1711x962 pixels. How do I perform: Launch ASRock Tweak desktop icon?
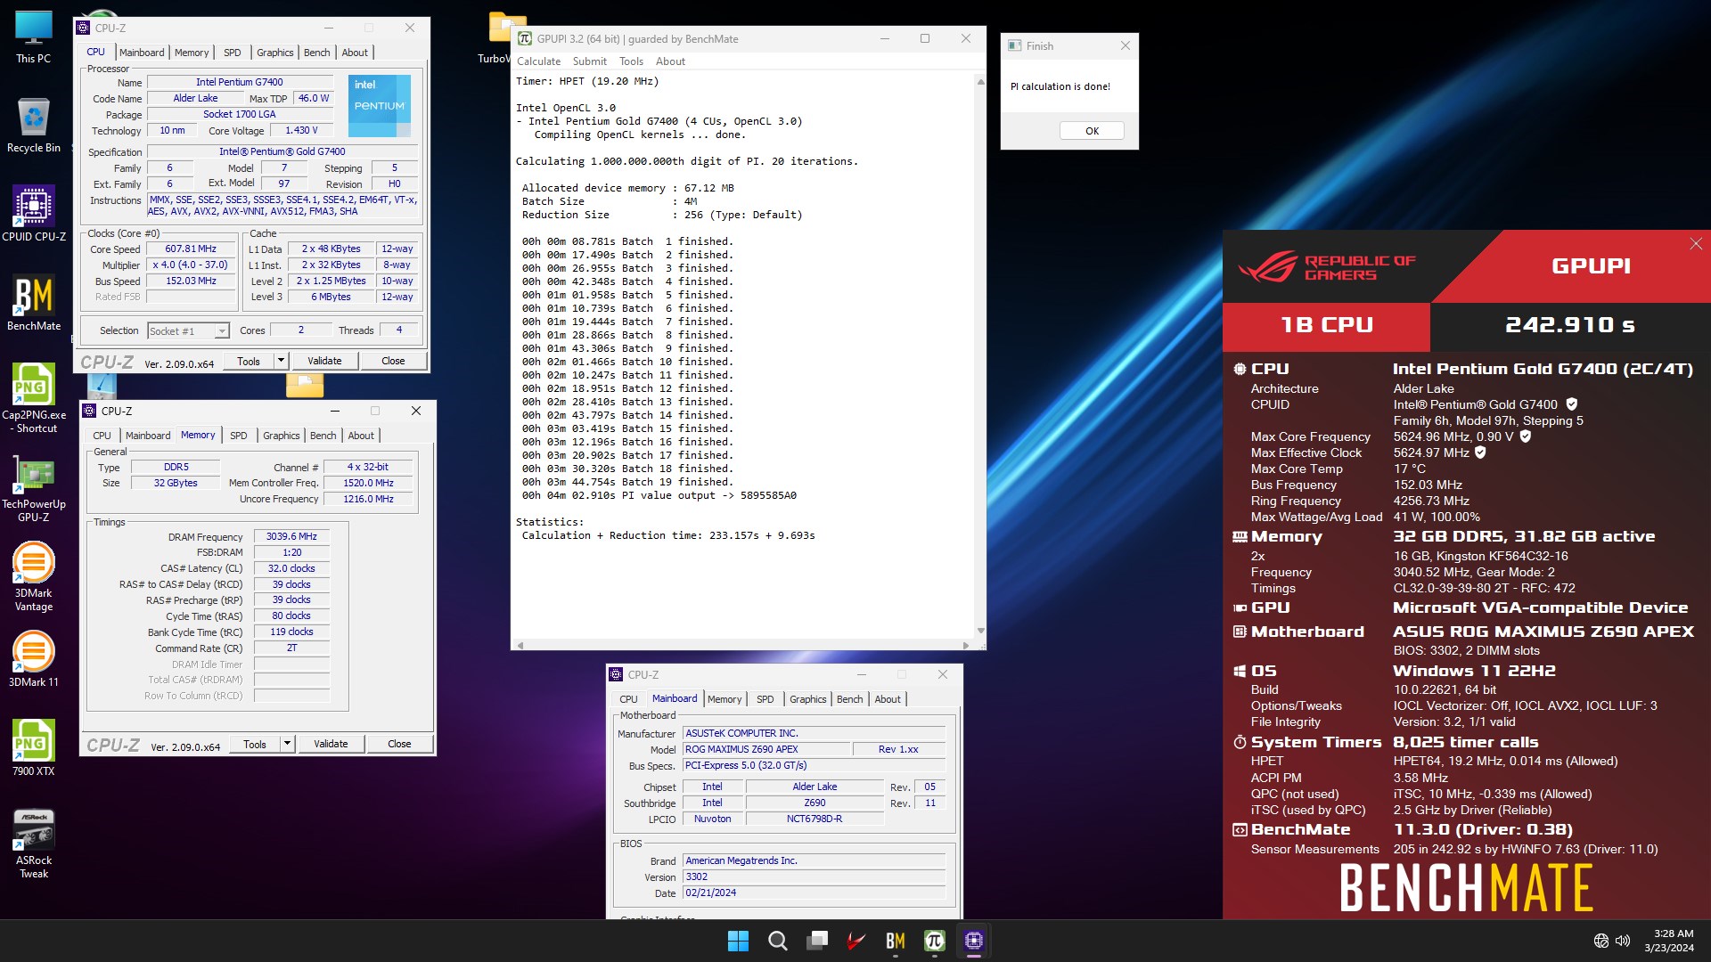point(33,844)
